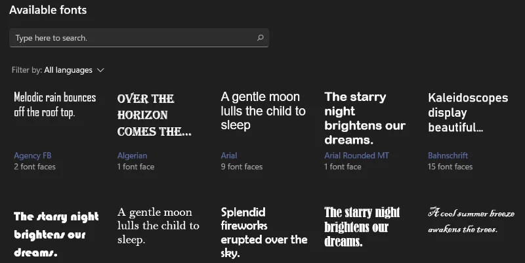Click the Agency FB font name

coord(33,156)
